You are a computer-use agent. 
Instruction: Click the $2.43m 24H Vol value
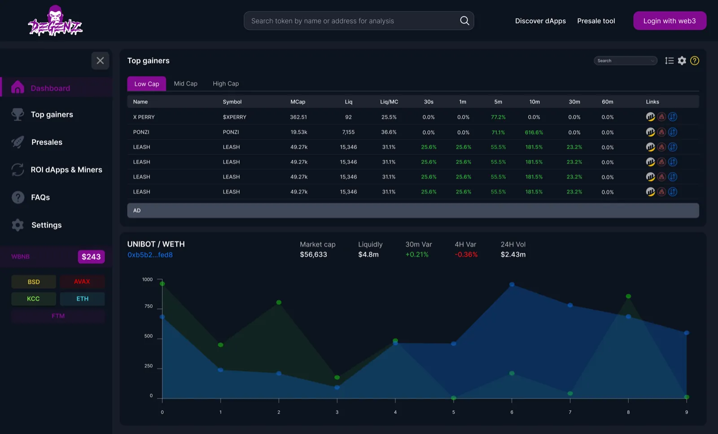point(513,254)
